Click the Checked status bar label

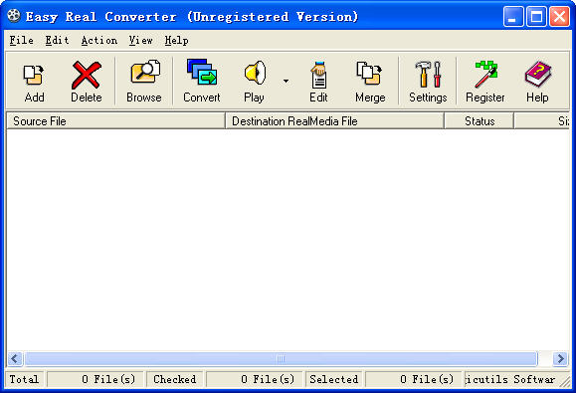coord(175,379)
